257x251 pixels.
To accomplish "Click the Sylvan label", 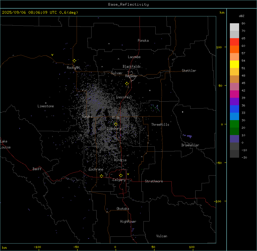I will [x=116, y=73].
